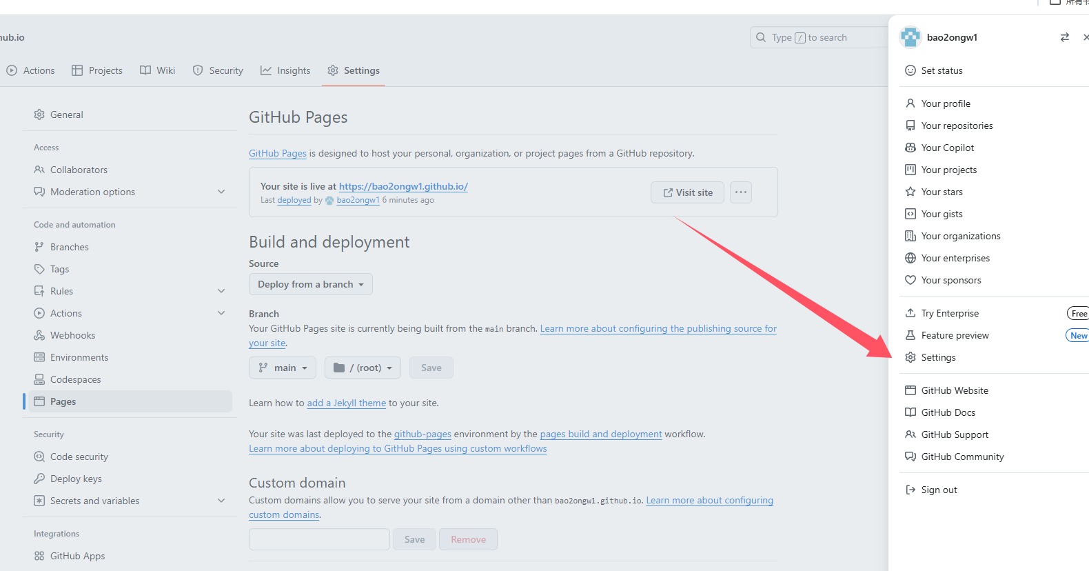Expand the Moderation options section
The height and width of the screenshot is (571, 1089).
tap(221, 192)
